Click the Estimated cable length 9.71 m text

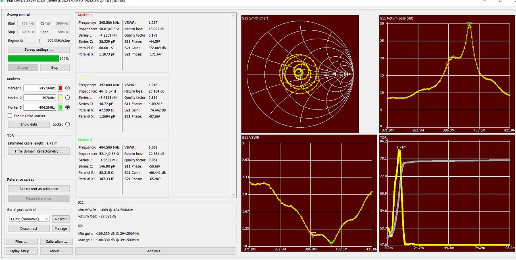pos(32,143)
